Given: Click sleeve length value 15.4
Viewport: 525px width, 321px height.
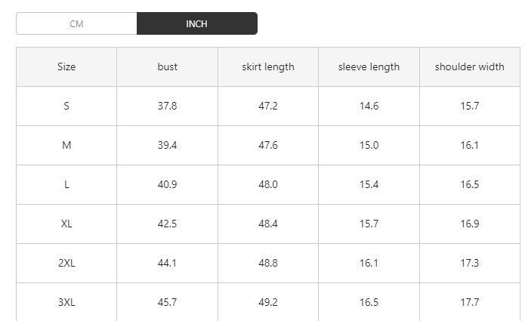Looking at the screenshot, I should [369, 184].
